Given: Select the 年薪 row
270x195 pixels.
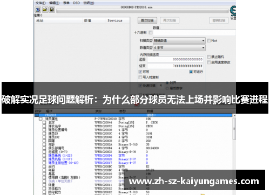Looking at the screenshot, I should pyautogui.click(x=51, y=170).
